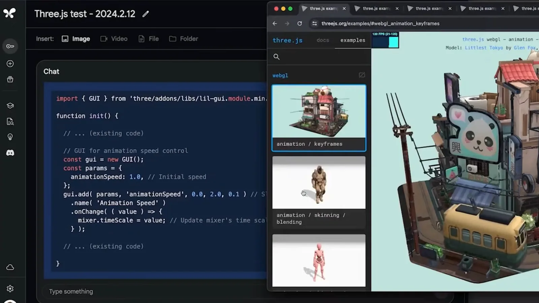Click the plus circle new prompt icon
The height and width of the screenshot is (303, 539).
click(x=10, y=64)
